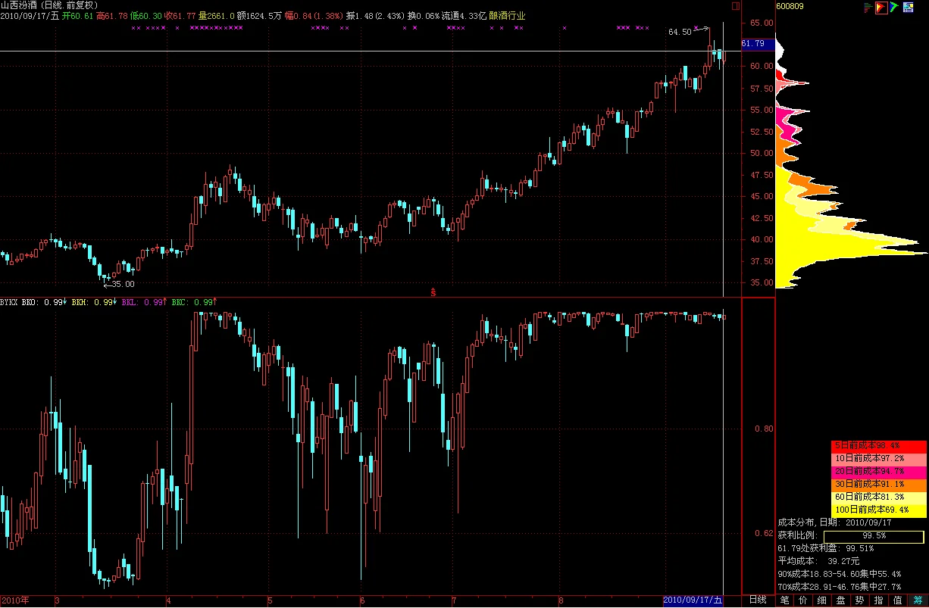Click the 61.79 price marker on axis
The height and width of the screenshot is (608, 929).
[x=758, y=44]
